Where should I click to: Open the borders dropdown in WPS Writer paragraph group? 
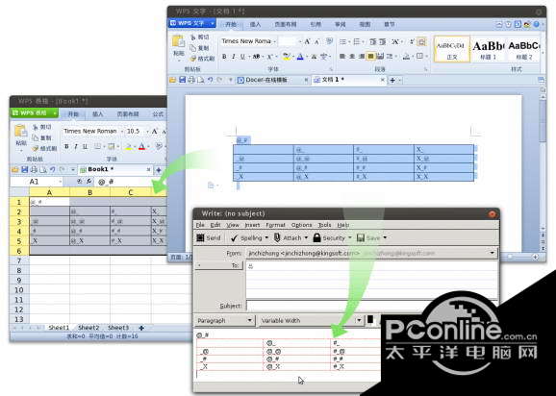click(427, 57)
